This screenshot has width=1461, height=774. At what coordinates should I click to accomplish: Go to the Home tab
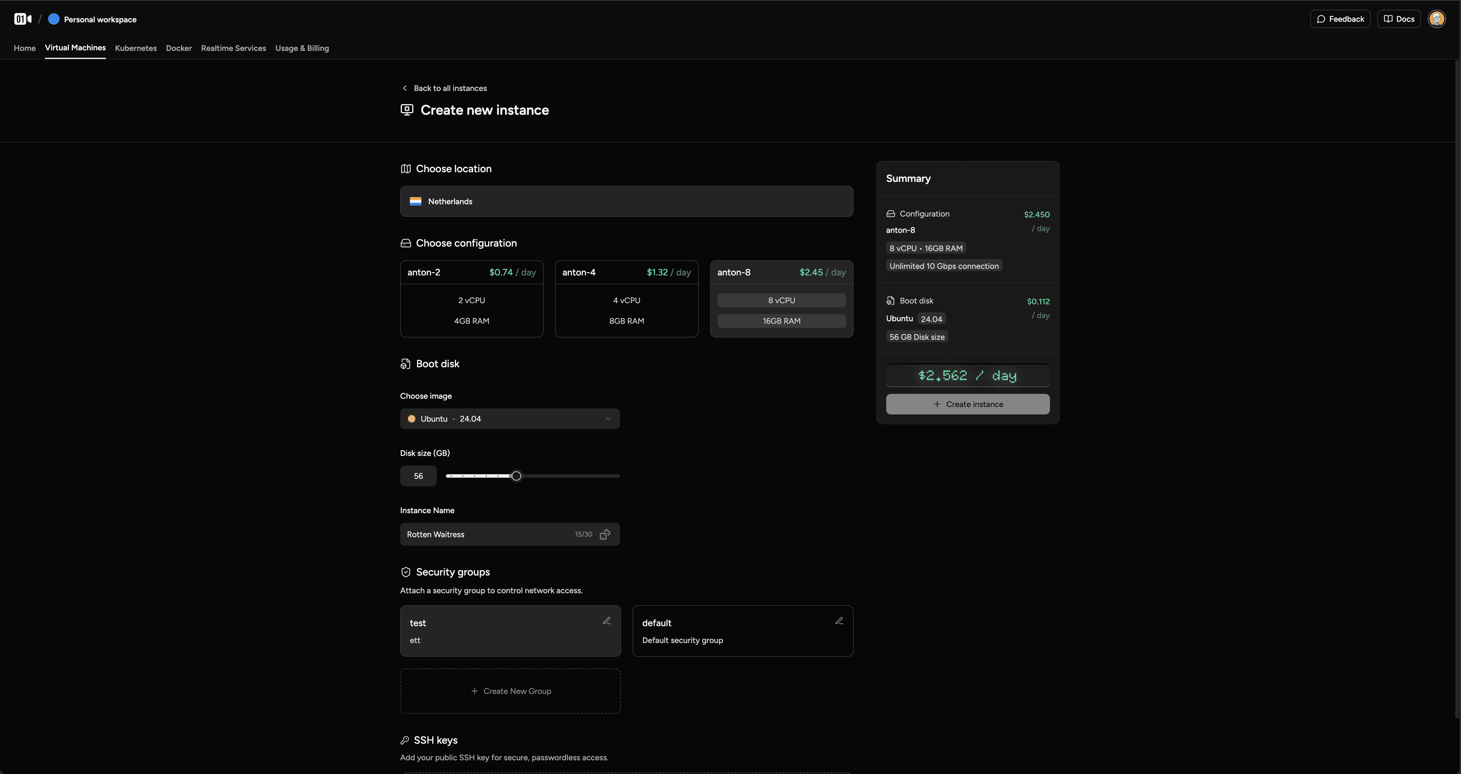[x=24, y=48]
